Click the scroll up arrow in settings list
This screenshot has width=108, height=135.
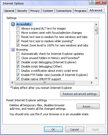[x=96, y=25]
